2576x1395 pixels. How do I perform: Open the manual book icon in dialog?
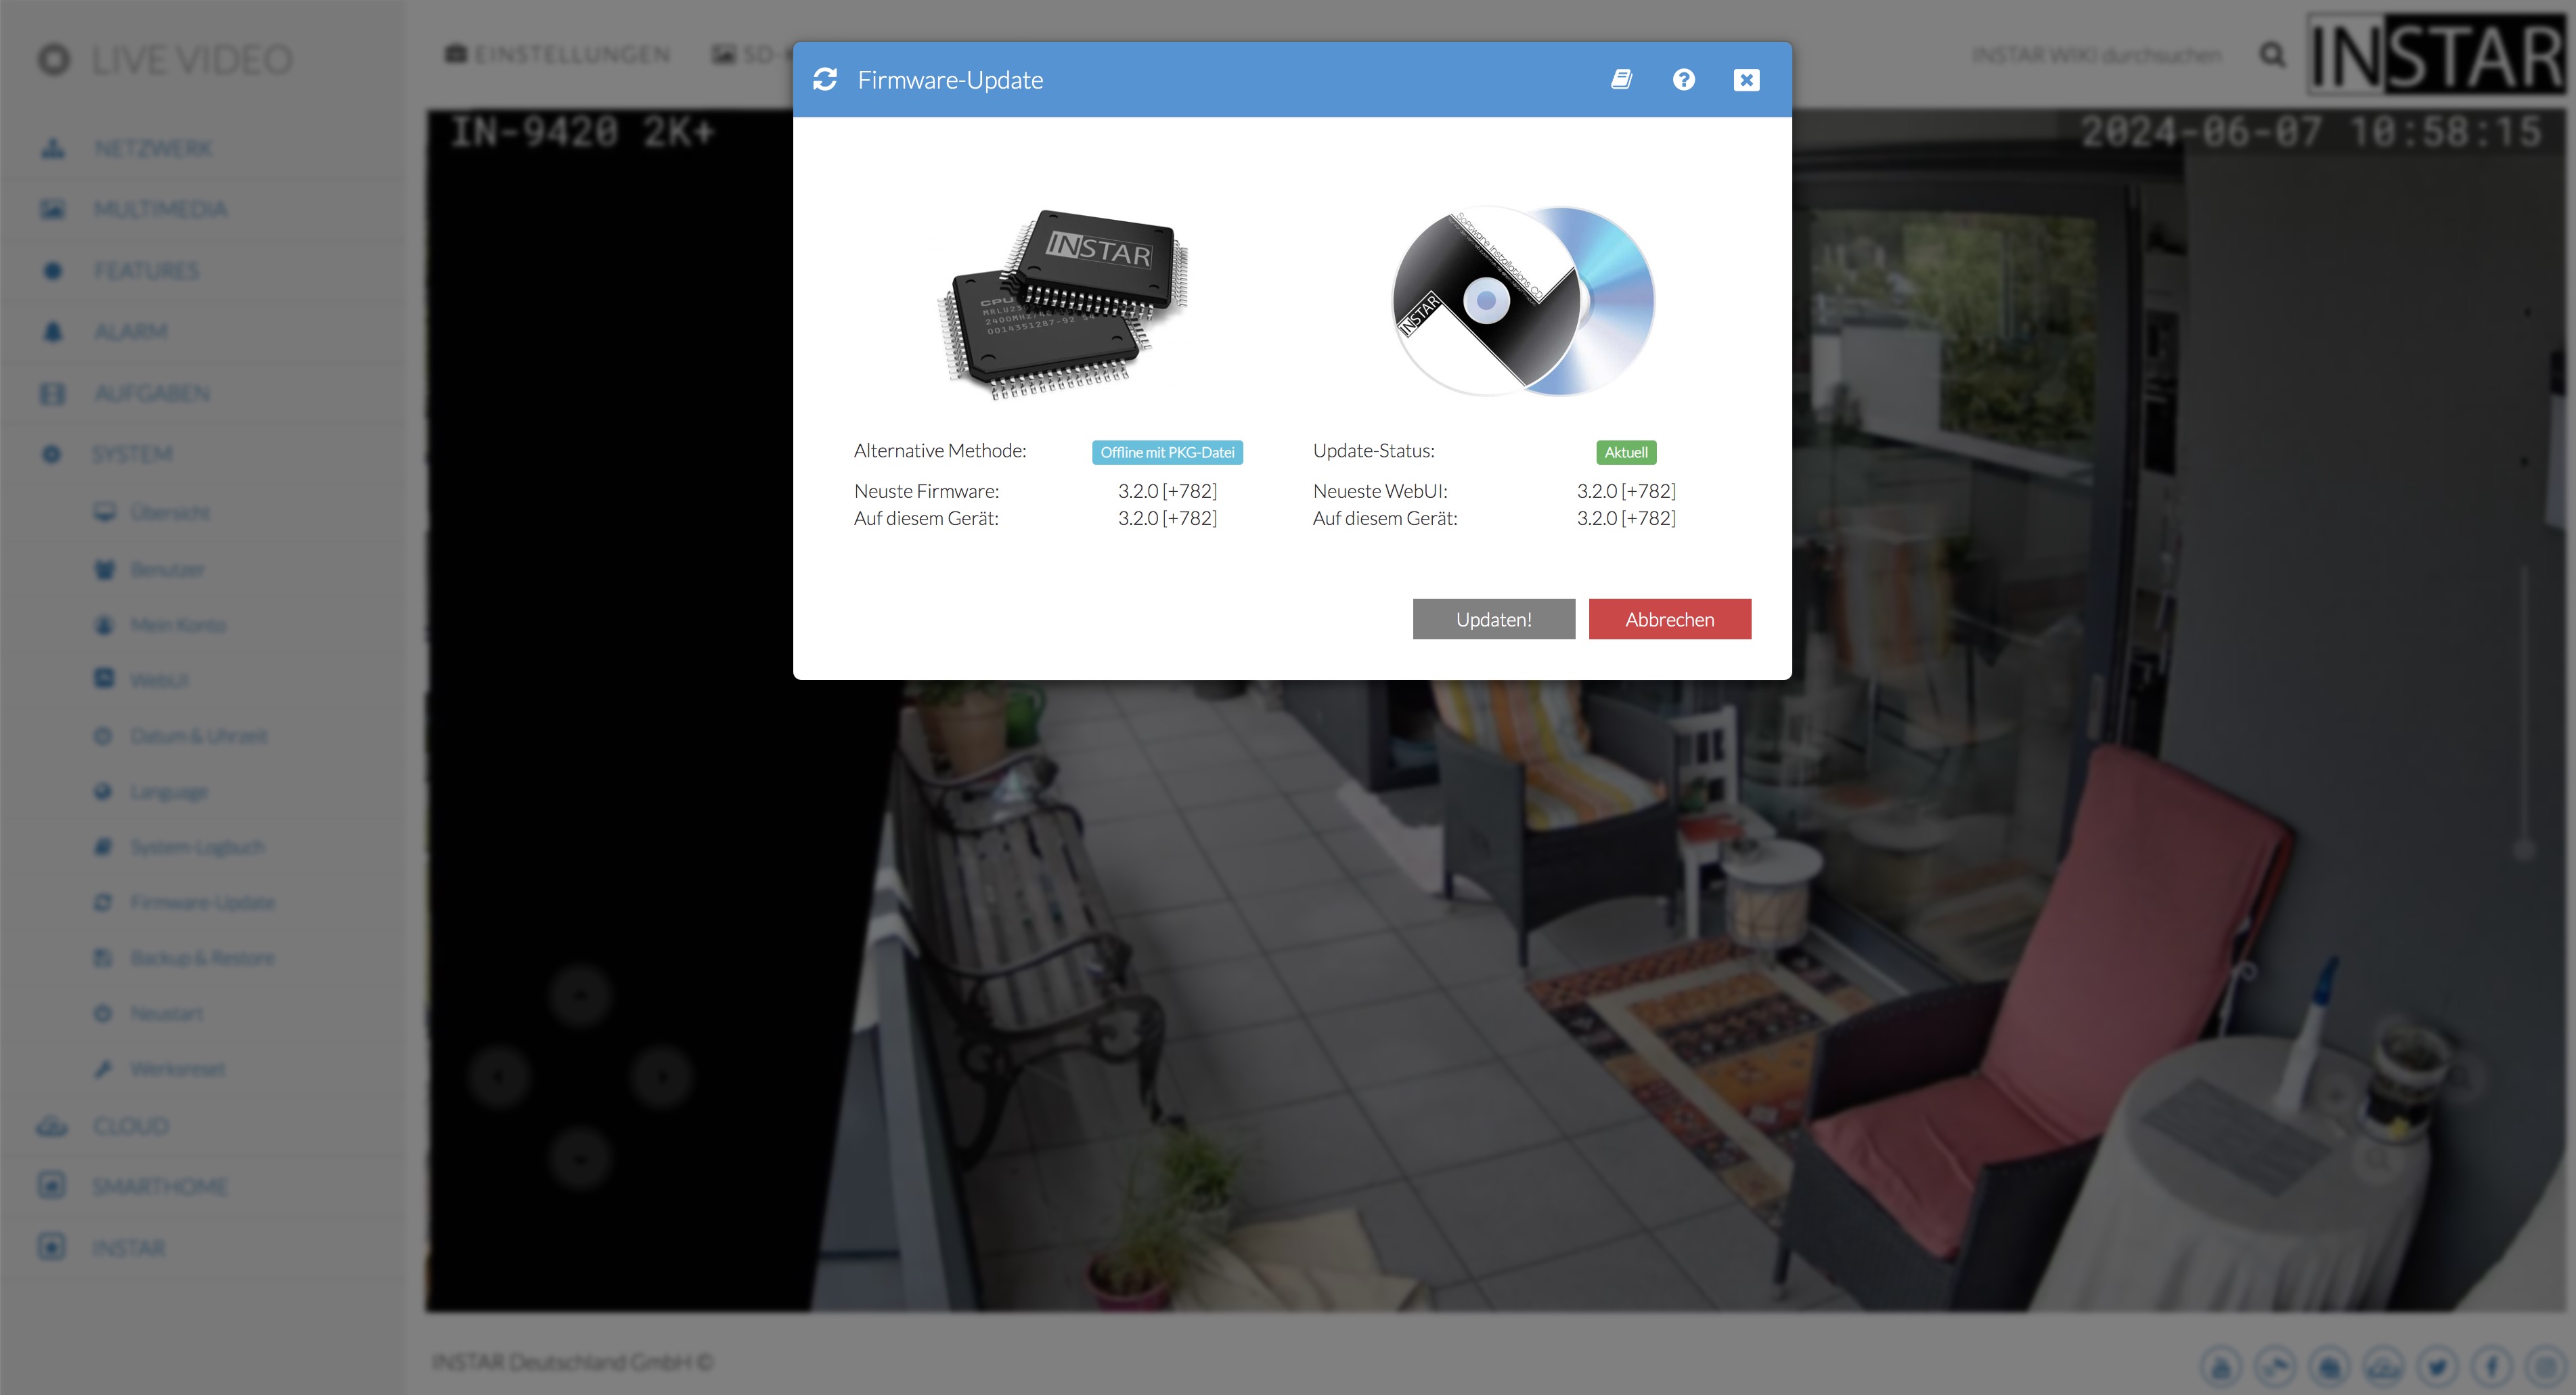click(1621, 80)
